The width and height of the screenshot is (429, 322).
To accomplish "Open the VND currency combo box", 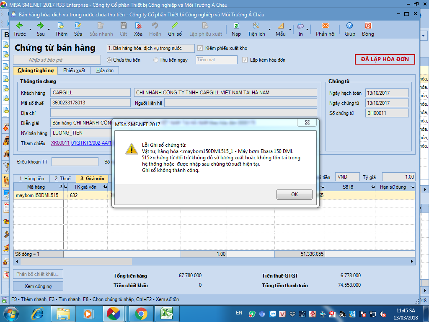I will 347,177.
